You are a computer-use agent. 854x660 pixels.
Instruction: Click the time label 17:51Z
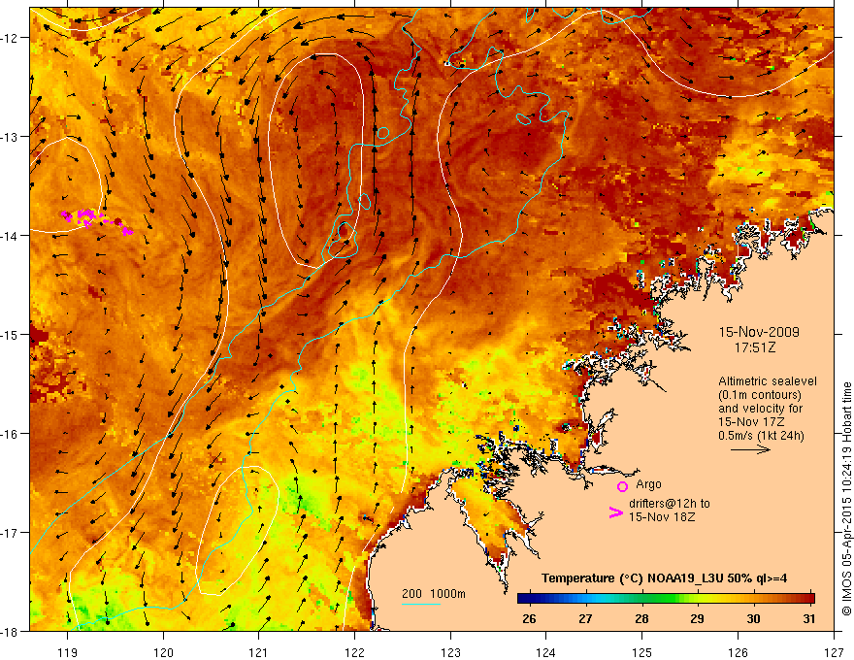(x=755, y=347)
